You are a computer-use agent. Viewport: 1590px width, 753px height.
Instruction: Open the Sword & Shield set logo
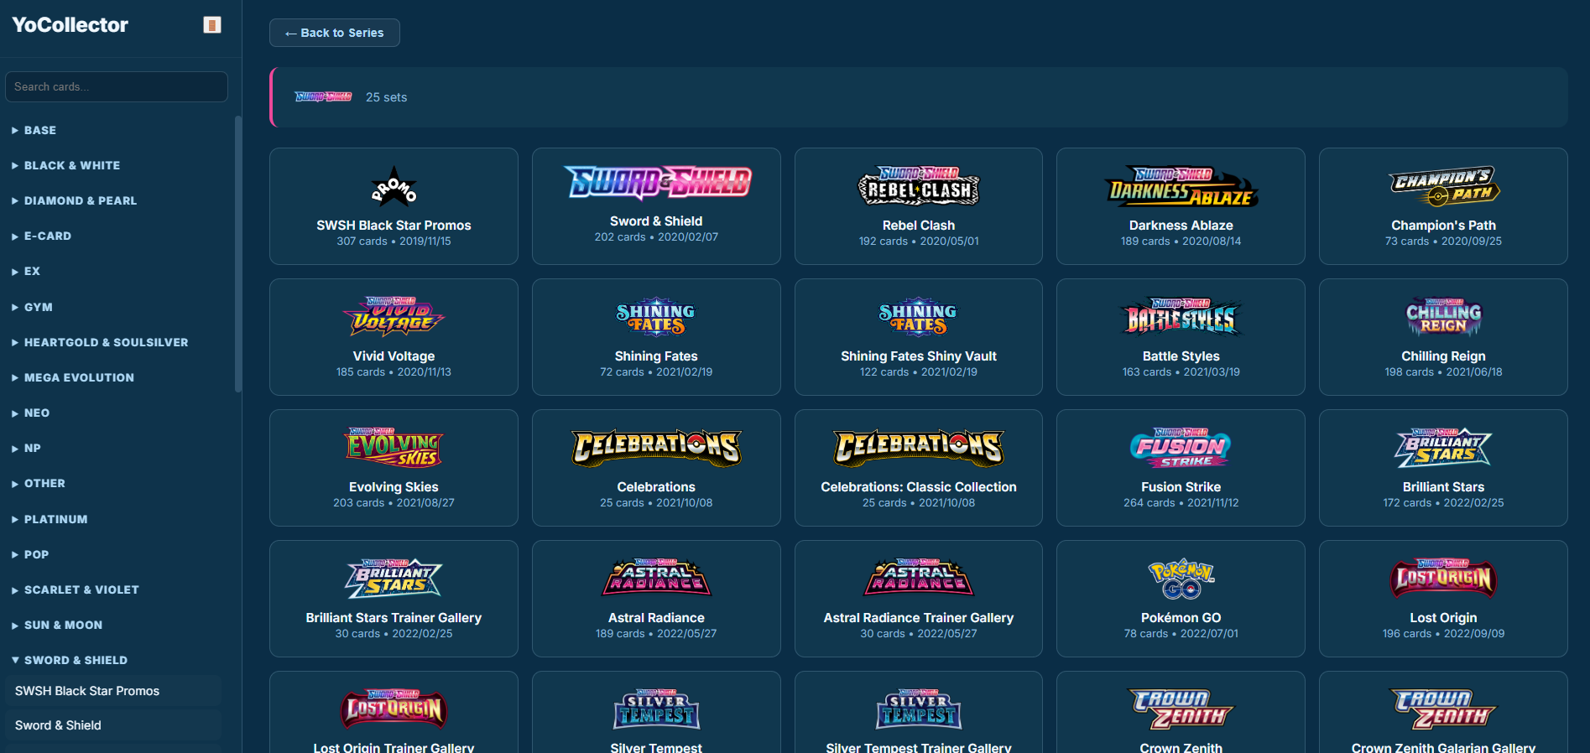coord(656,183)
